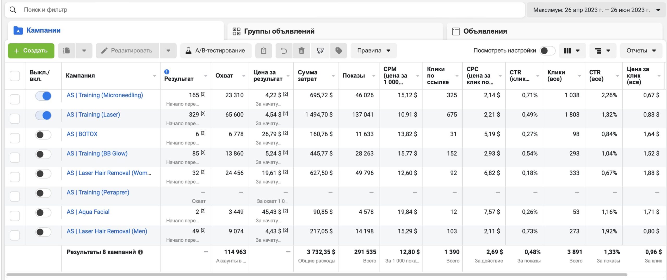
Task: Enable the AS | BOTOX campaign toggle
Action: pyautogui.click(x=43, y=135)
